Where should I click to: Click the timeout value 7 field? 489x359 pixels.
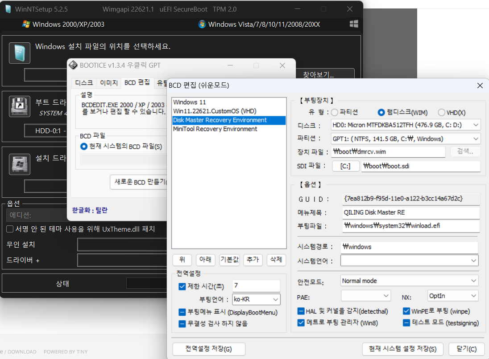[256, 286]
